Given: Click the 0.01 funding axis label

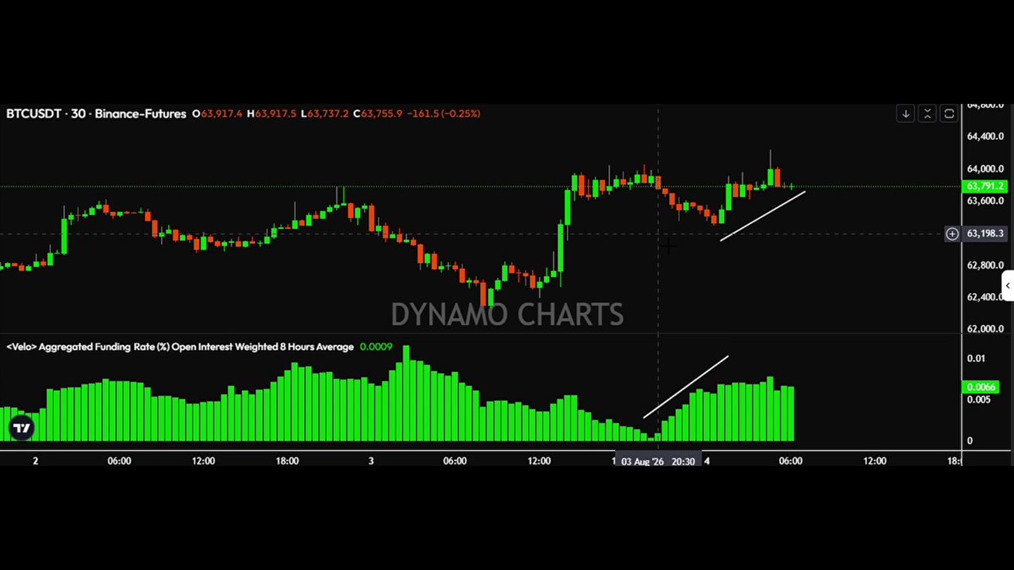Looking at the screenshot, I should coord(975,359).
